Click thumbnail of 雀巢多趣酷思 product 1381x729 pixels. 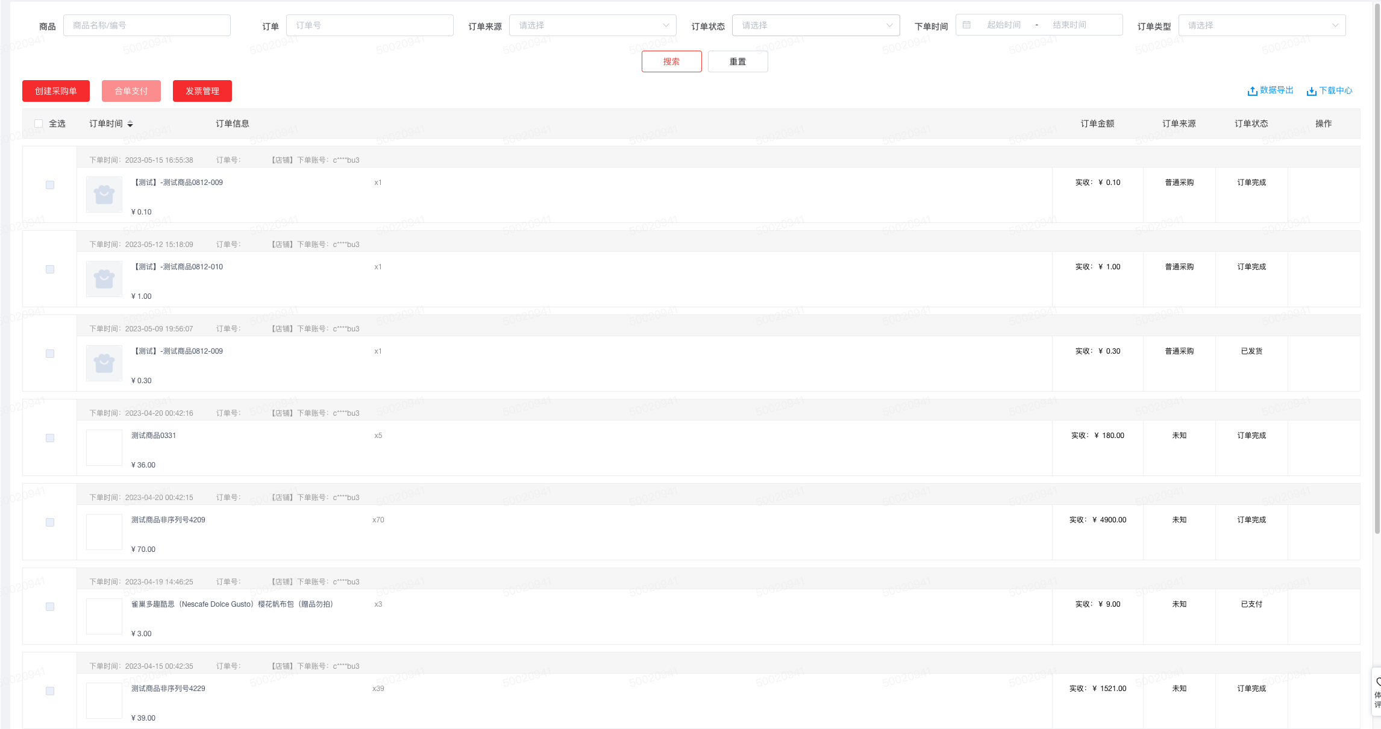104,616
